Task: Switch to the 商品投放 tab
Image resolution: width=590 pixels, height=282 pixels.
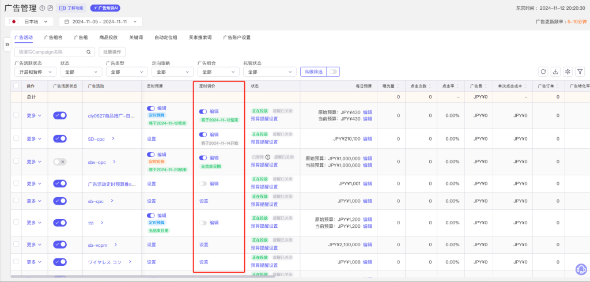Action: click(108, 37)
